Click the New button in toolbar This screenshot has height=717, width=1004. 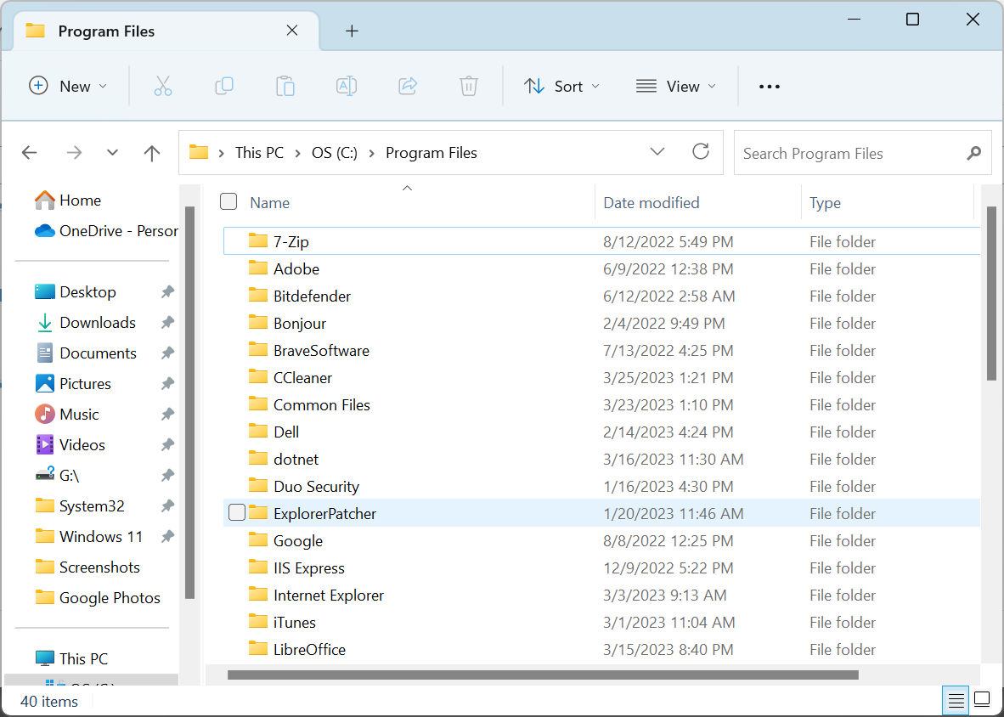pyautogui.click(x=68, y=86)
